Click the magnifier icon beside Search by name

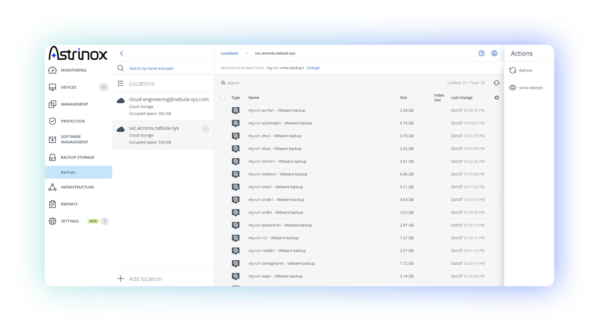pyautogui.click(x=121, y=68)
